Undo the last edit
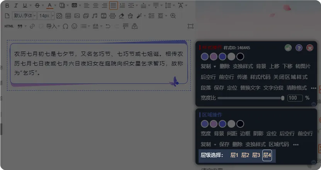Viewport: 321px width, 170px height. (x=108, y=26)
